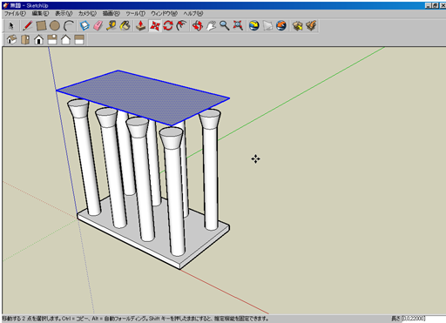Click the SketchUp title bar text
The height and width of the screenshot is (323, 446).
(29, 5)
